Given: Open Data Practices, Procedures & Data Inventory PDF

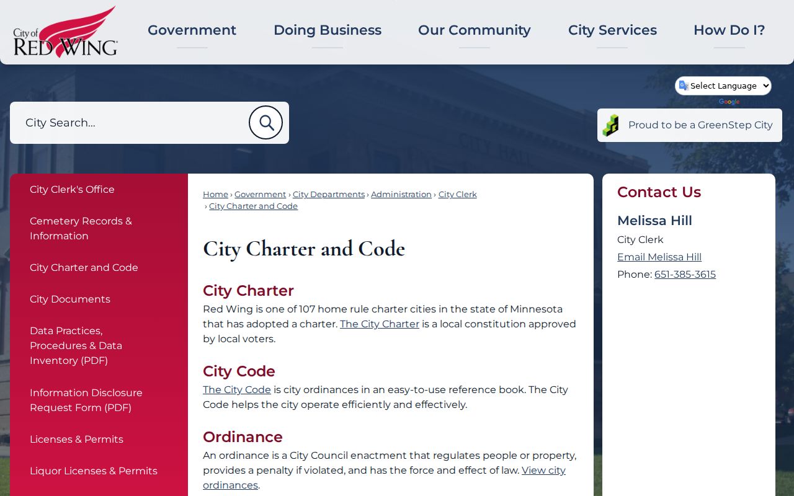Looking at the screenshot, I should pyautogui.click(x=76, y=346).
